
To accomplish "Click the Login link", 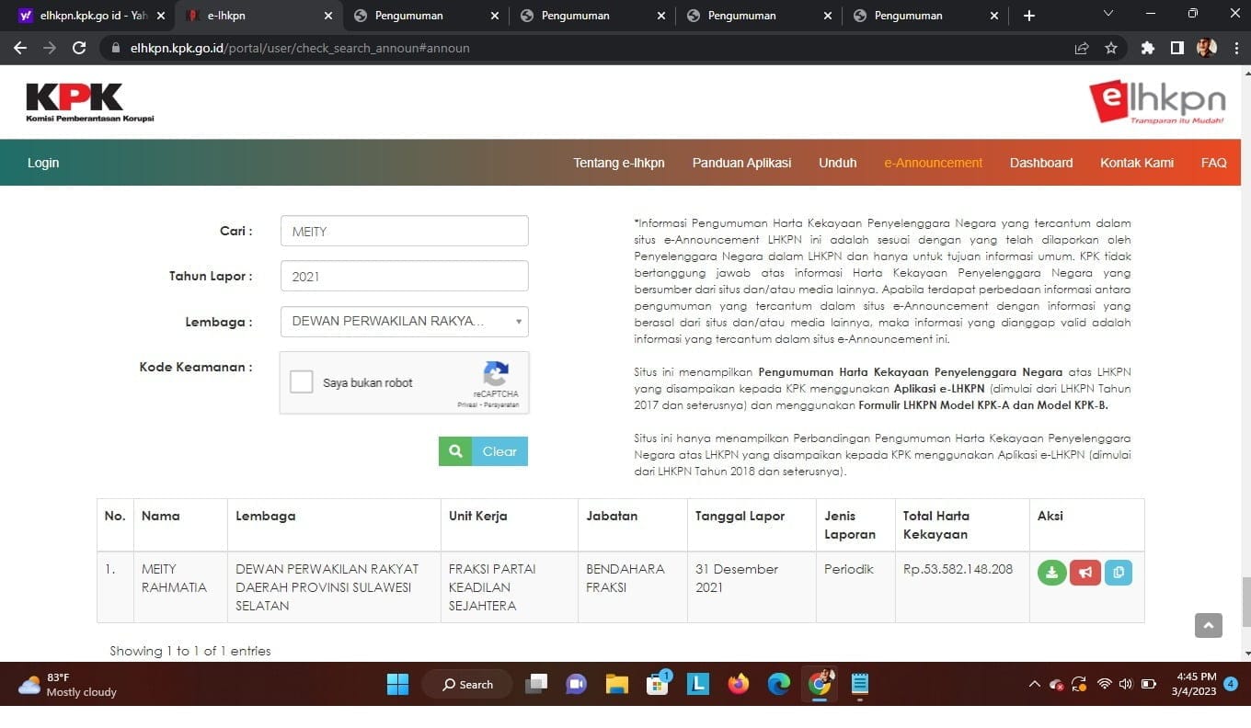I will tap(43, 163).
